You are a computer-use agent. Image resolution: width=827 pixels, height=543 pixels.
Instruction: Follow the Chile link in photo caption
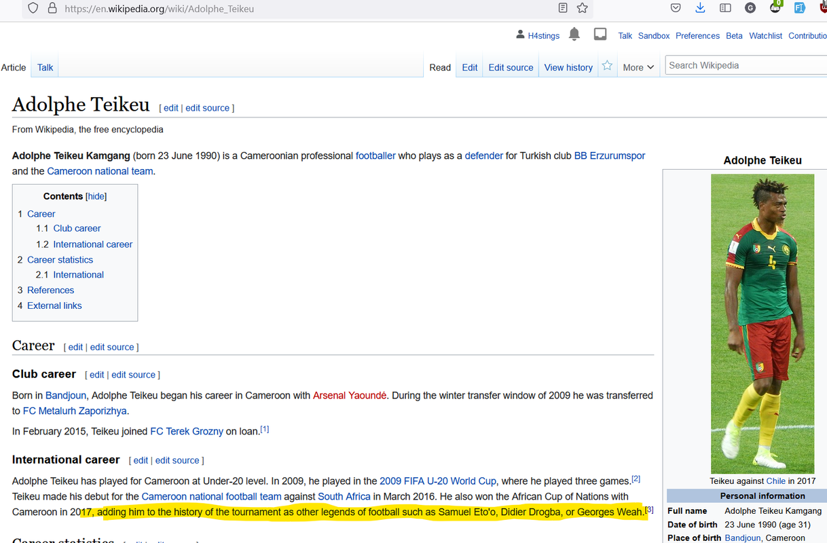pyautogui.click(x=775, y=481)
